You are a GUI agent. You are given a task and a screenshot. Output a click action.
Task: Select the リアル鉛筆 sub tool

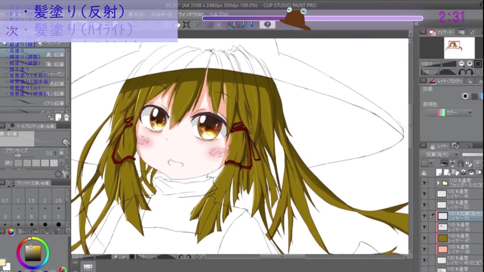pos(33,103)
